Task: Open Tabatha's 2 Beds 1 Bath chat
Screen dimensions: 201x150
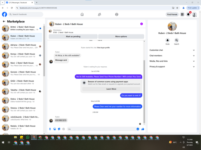Action: click(21, 91)
